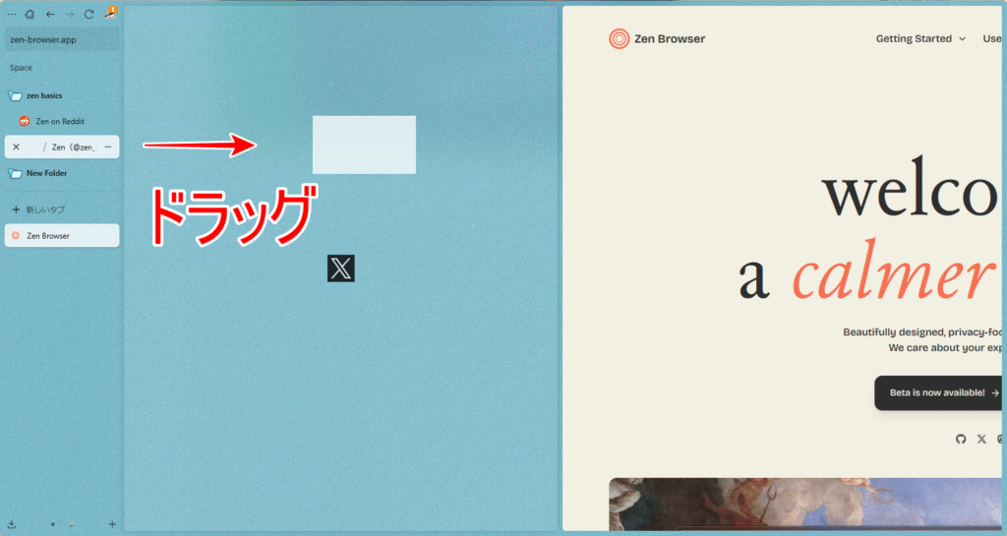Open the Zen on Reddit tab

tap(61, 121)
